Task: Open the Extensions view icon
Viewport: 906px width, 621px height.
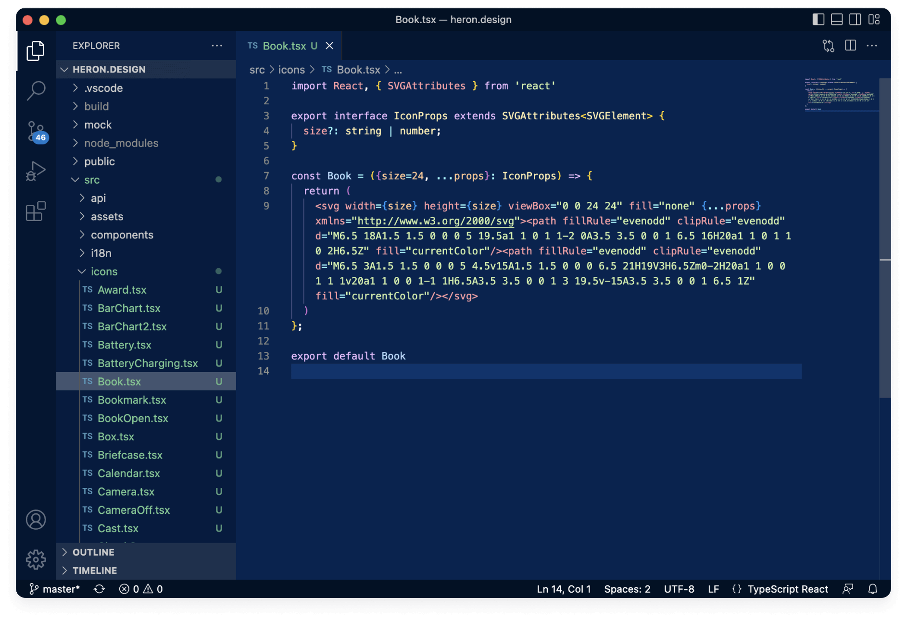Action: pyautogui.click(x=36, y=211)
